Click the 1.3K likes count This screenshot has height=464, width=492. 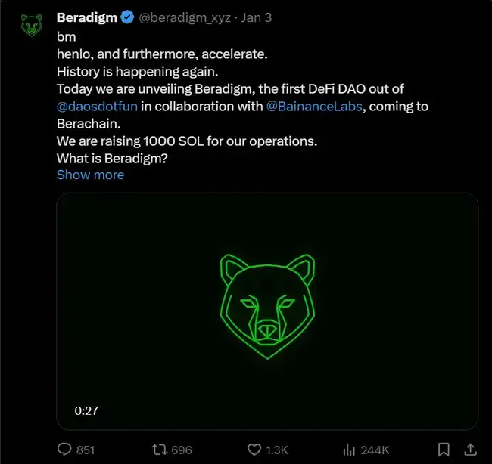(x=277, y=450)
